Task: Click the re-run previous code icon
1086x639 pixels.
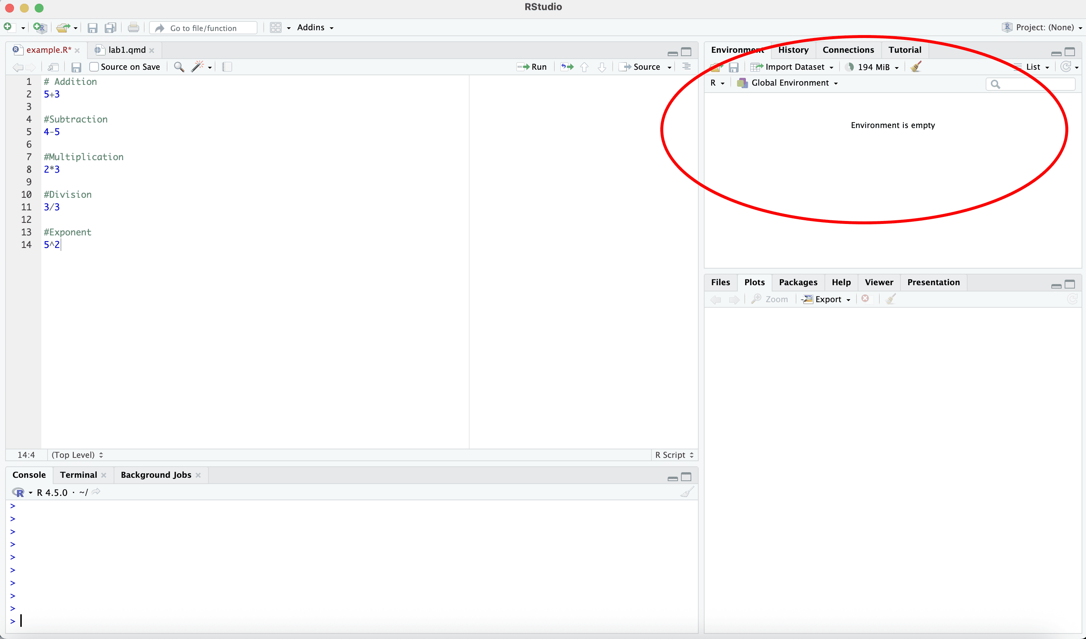Action: click(567, 67)
